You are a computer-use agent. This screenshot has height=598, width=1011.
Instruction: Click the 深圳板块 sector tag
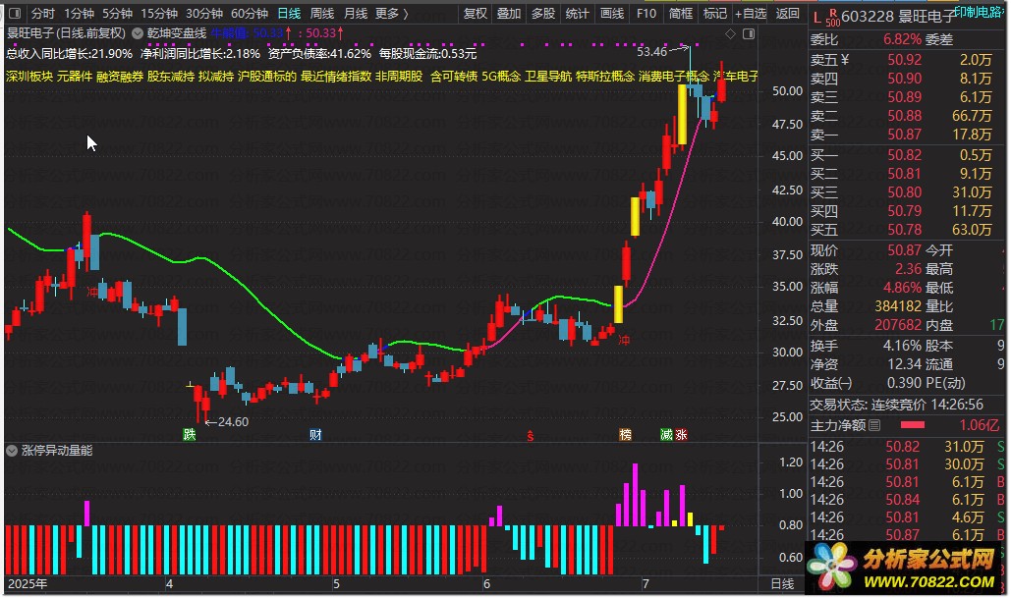[29, 76]
